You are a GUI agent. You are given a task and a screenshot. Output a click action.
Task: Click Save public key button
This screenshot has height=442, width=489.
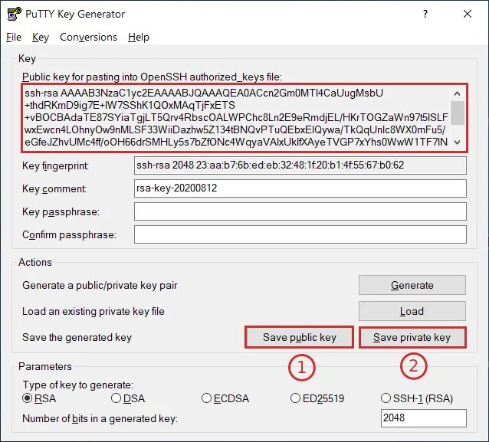[300, 337]
